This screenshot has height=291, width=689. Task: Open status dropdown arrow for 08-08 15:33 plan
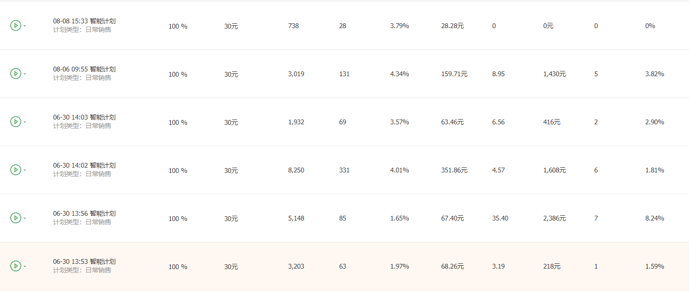(x=25, y=26)
